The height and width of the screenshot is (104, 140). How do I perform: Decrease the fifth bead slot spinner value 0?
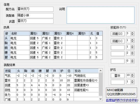click(132, 62)
